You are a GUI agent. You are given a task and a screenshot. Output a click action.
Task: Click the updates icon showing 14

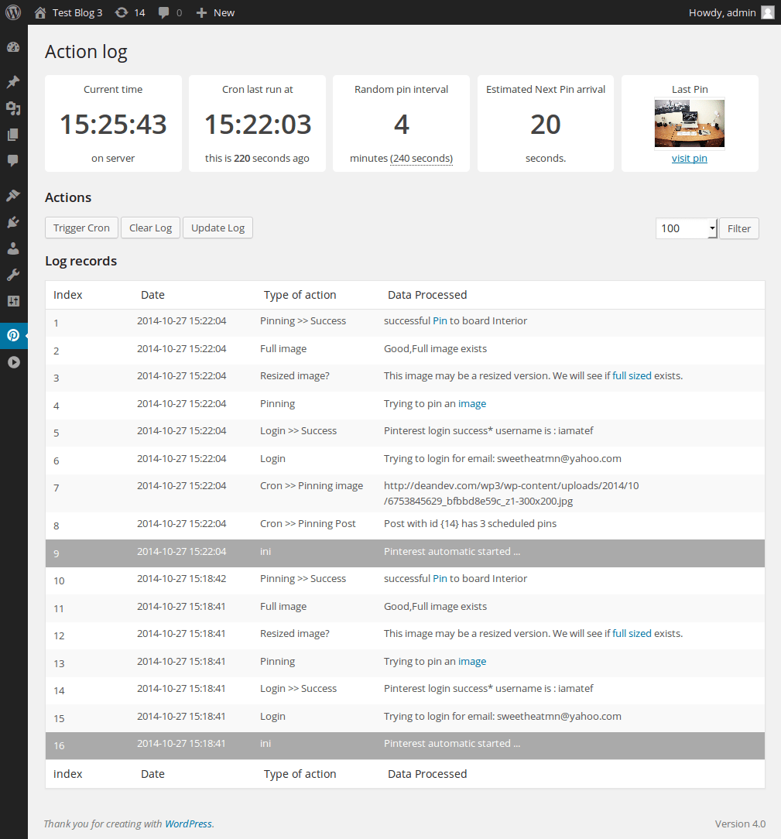129,12
